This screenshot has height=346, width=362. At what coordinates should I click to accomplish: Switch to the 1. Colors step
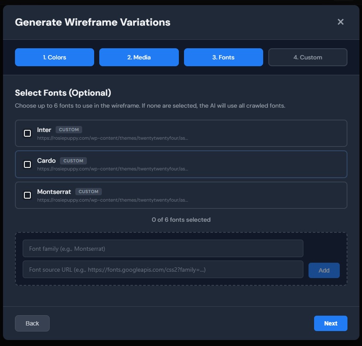coord(54,57)
